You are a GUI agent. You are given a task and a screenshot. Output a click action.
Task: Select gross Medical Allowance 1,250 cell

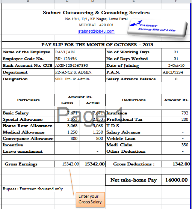click(67, 132)
